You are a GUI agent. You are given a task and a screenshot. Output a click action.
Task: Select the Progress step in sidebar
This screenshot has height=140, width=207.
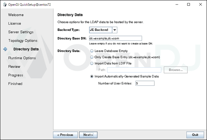15,75
